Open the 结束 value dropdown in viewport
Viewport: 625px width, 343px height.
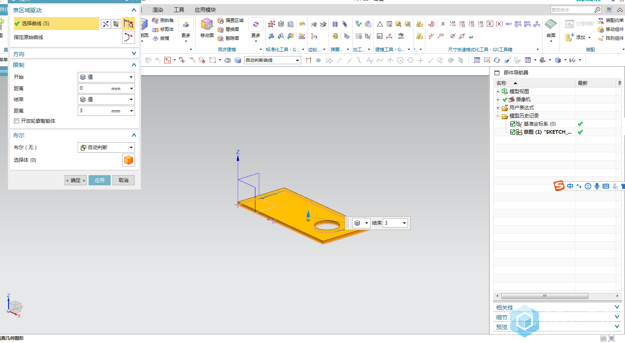pyautogui.click(x=404, y=223)
